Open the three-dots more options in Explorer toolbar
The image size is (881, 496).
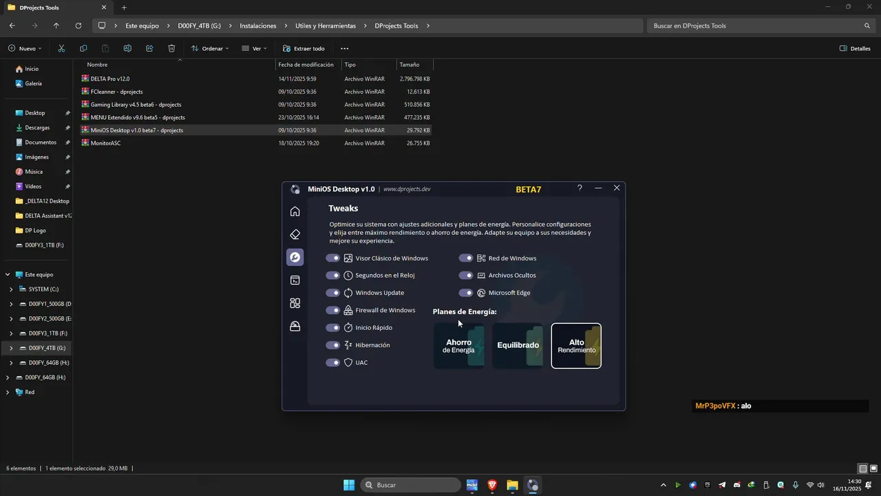pyautogui.click(x=344, y=48)
